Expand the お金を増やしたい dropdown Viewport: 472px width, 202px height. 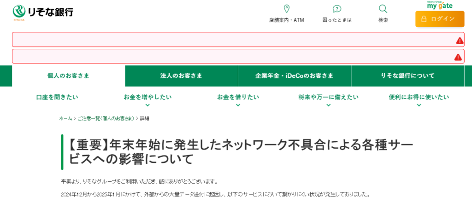(x=147, y=98)
